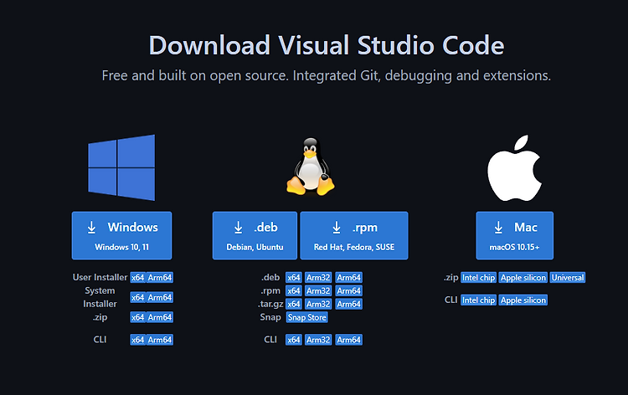
Task: Pick Arm64 in the .tar.gz row
Action: pos(349,304)
